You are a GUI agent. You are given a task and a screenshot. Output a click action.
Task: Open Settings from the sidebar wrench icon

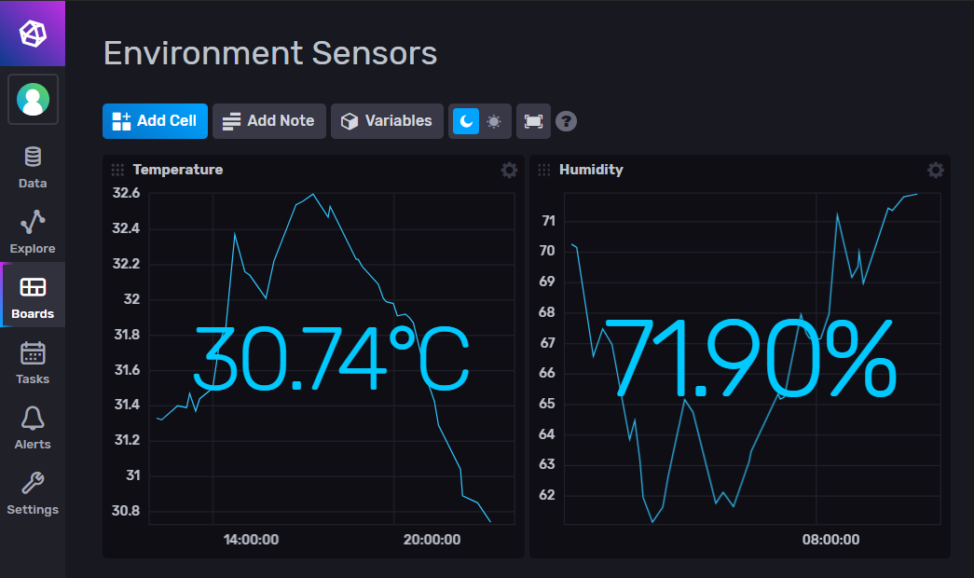pos(32,493)
